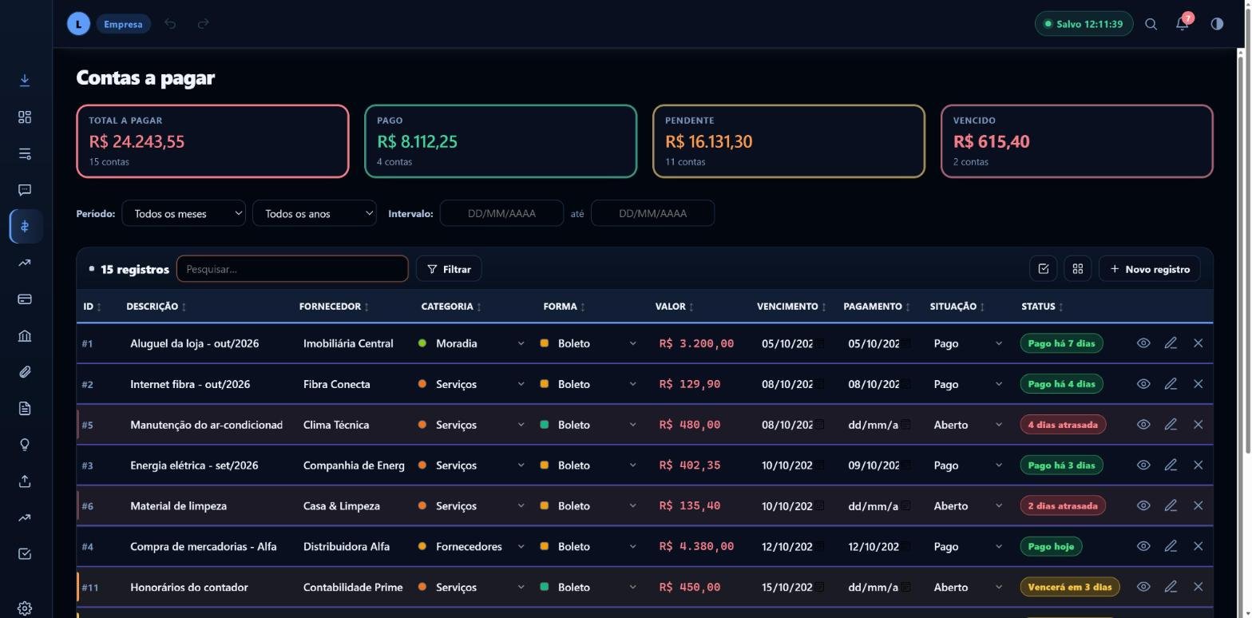Open the lightbulb icon in the sidebar
The image size is (1252, 618).
tap(25, 445)
